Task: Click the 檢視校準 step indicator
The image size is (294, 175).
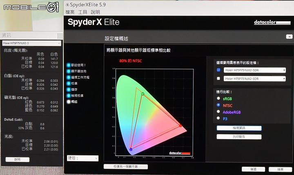Action: 69,95
